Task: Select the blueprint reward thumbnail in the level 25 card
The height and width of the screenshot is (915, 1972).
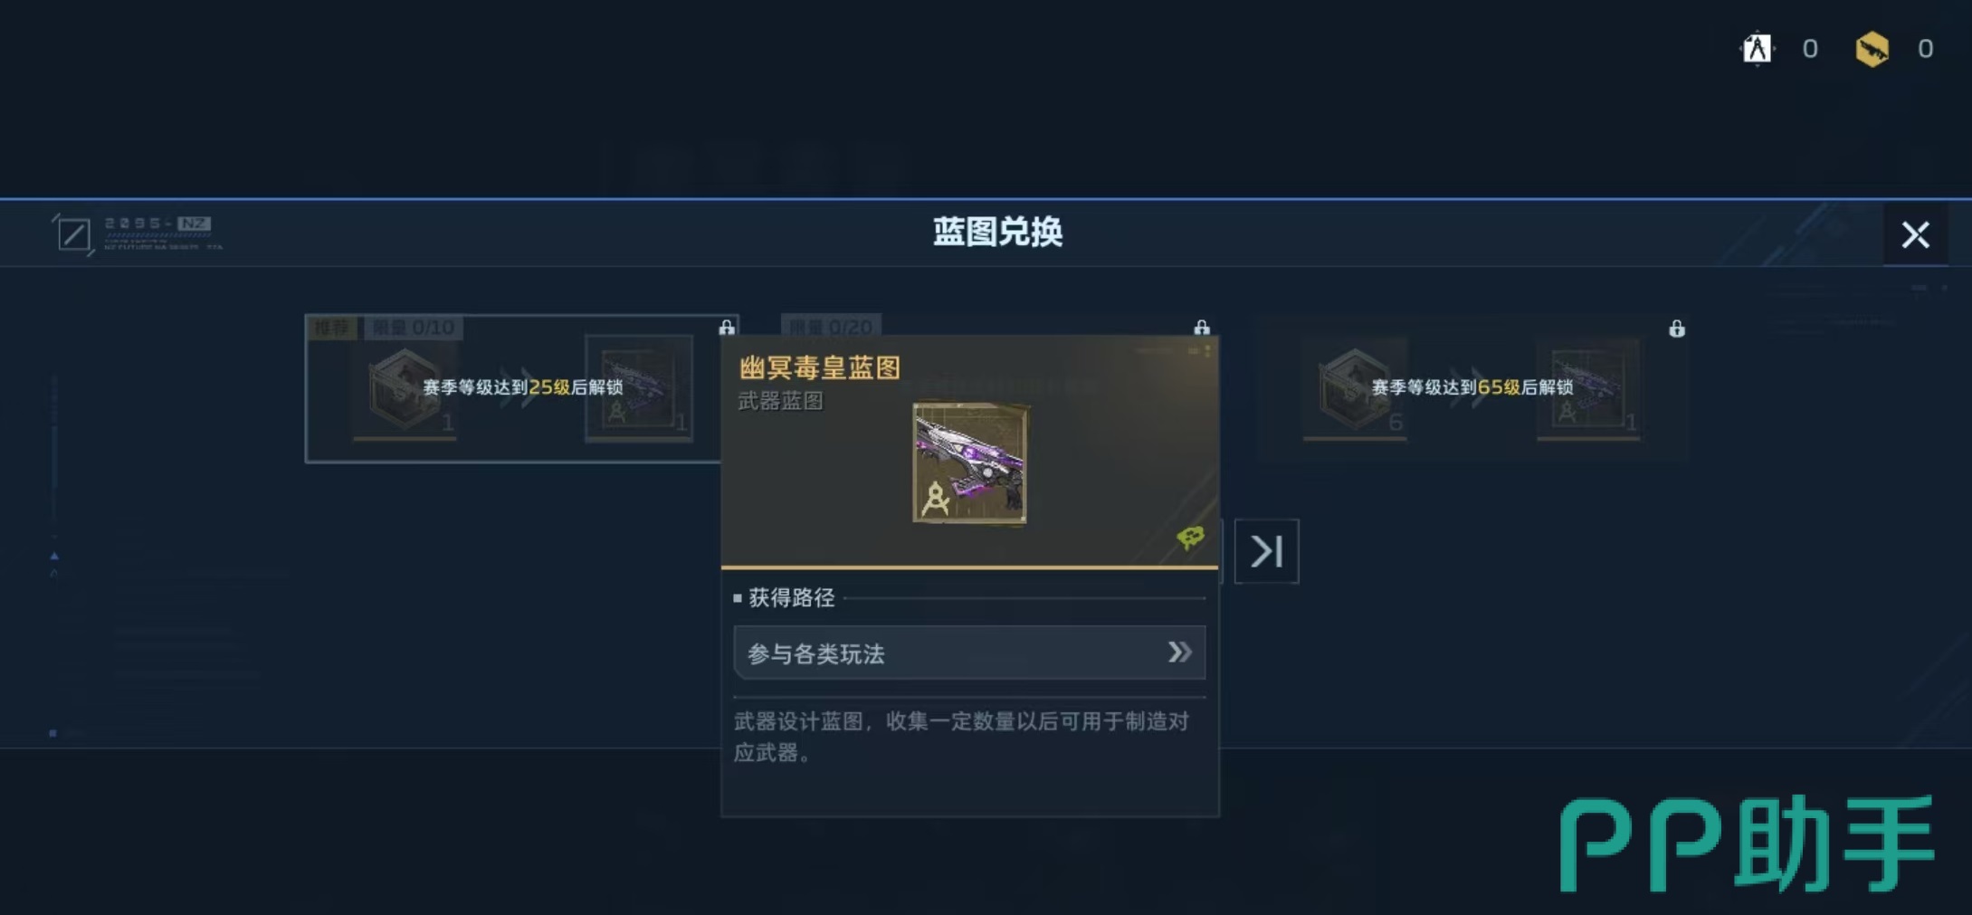Action: coord(639,388)
